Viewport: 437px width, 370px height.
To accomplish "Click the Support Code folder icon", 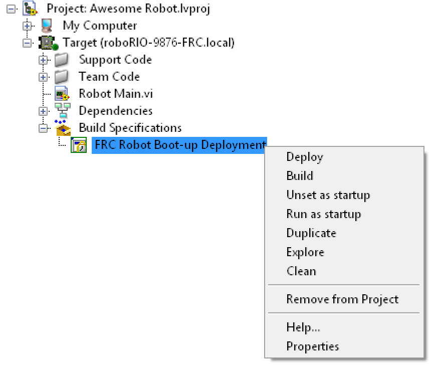I will click(x=62, y=60).
